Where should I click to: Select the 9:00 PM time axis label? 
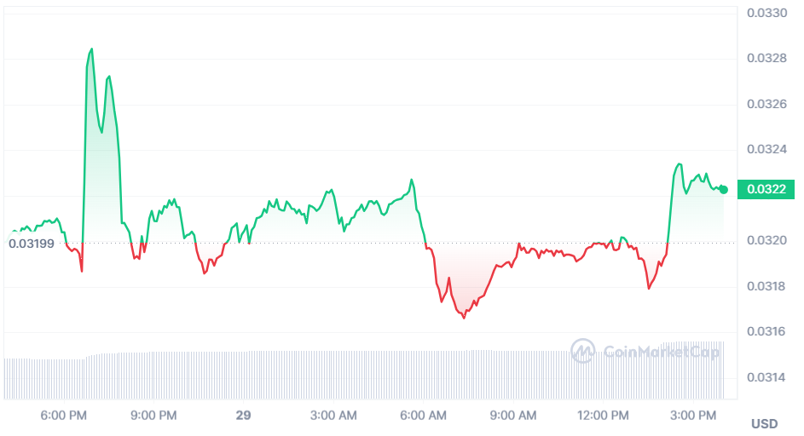(153, 416)
